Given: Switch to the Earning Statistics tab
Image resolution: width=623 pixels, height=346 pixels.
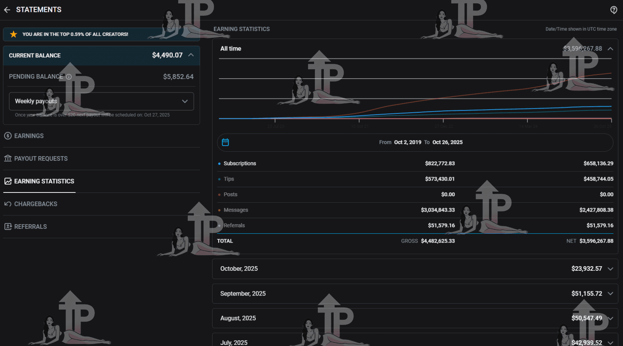Looking at the screenshot, I should pyautogui.click(x=44, y=181).
